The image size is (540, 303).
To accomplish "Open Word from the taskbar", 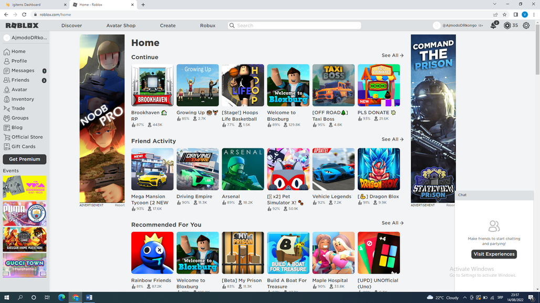I will [89, 298].
